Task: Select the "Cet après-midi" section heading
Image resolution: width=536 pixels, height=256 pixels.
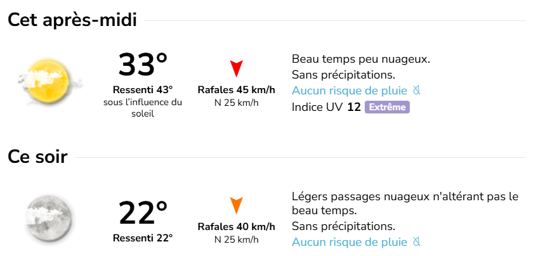Action: point(72,20)
